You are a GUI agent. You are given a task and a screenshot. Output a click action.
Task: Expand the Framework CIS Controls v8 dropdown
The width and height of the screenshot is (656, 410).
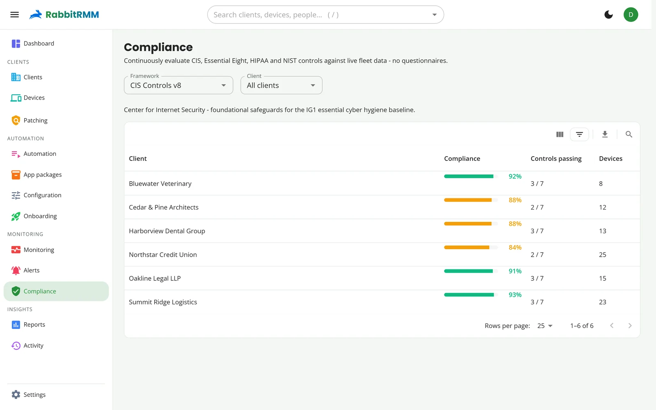[x=178, y=85]
